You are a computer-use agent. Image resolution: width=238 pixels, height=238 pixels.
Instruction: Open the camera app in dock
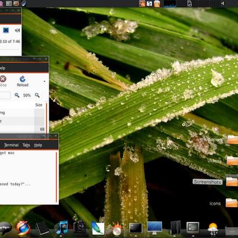79,227
